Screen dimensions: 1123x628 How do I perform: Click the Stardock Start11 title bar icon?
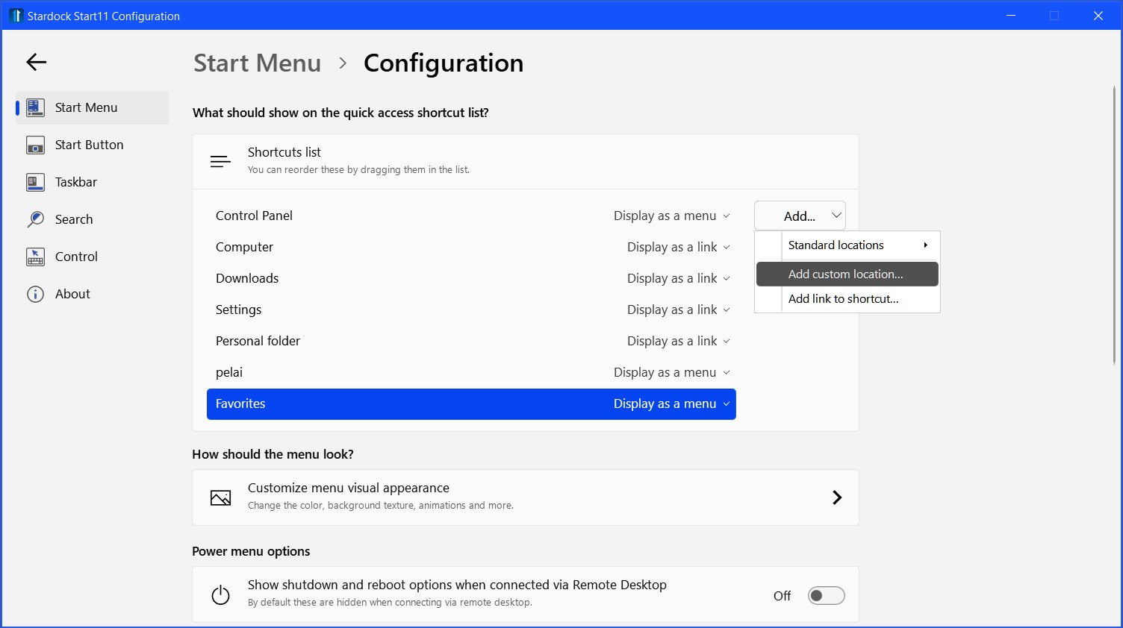coord(16,16)
